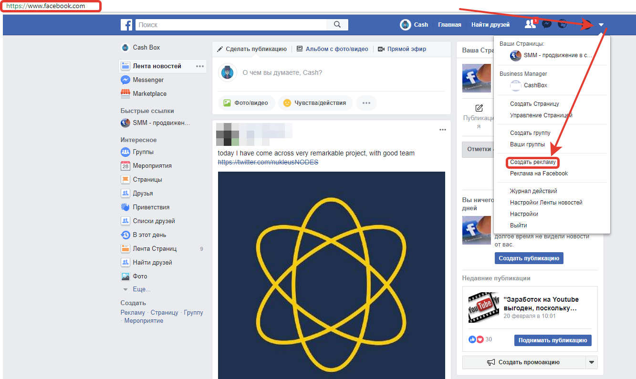Click the Лента Страниц icon
The height and width of the screenshot is (379, 636).
click(x=125, y=249)
